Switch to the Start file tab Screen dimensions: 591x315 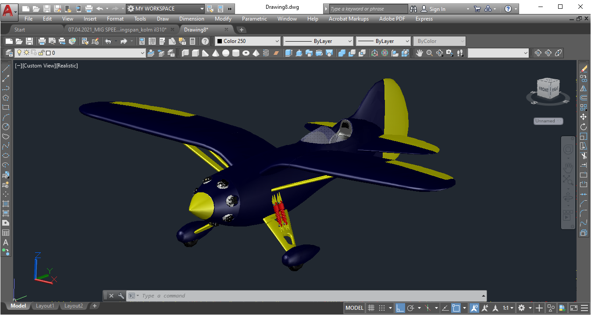(20, 30)
